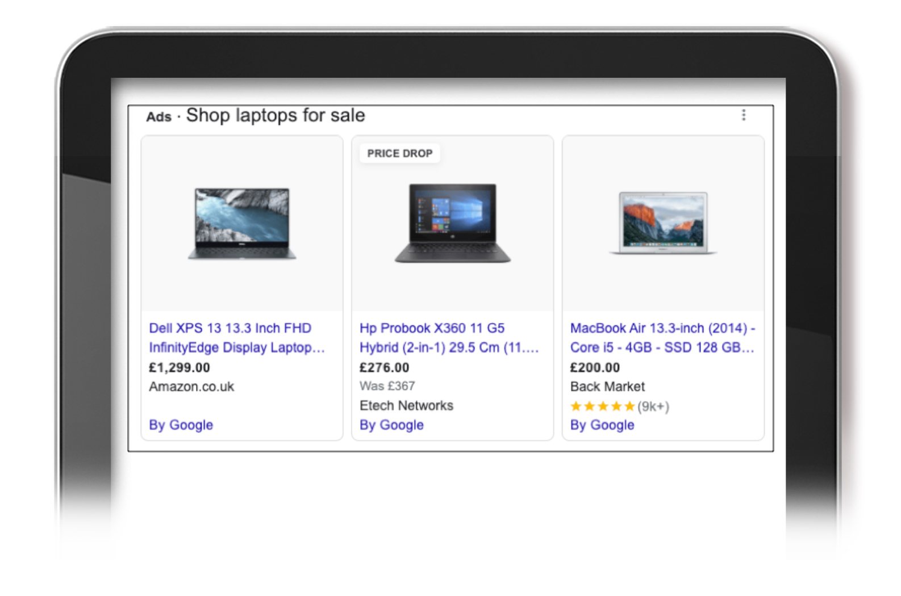This screenshot has width=901, height=596.
Task: Click the Back Market seller name
Action: (x=607, y=387)
